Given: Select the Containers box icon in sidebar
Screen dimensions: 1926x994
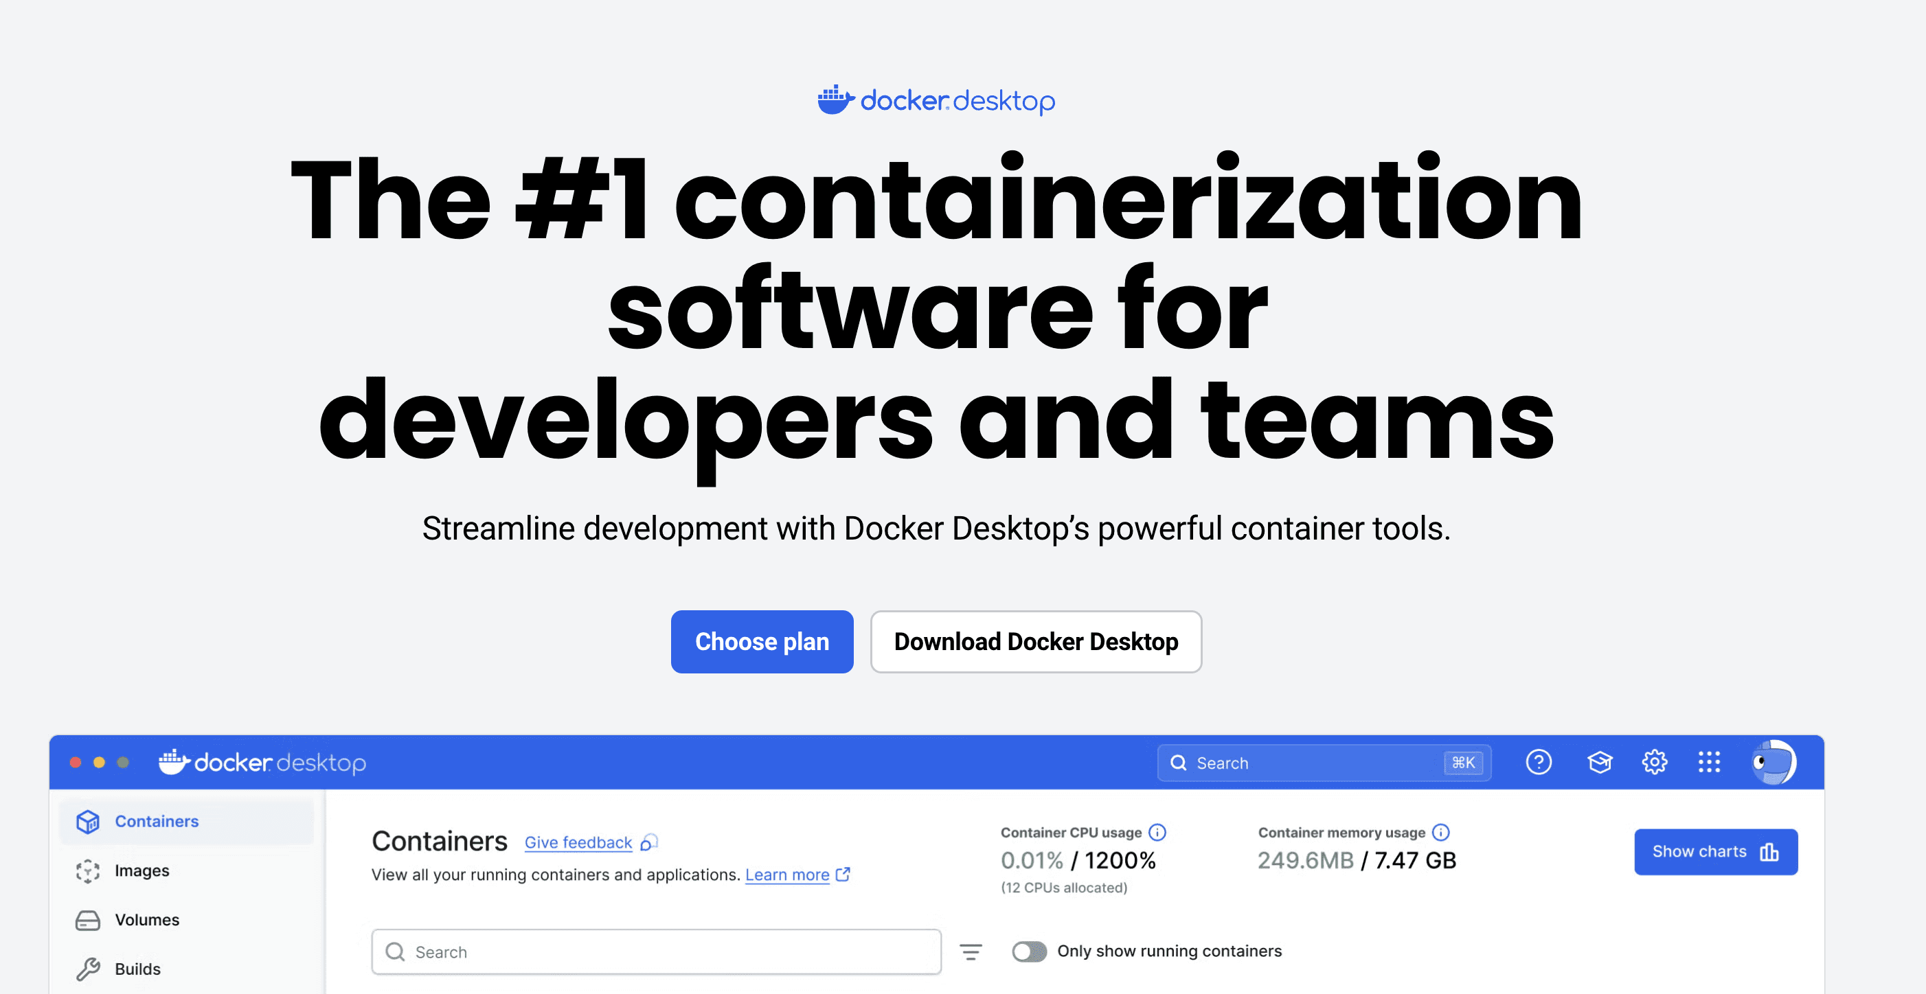Looking at the screenshot, I should coord(88,820).
